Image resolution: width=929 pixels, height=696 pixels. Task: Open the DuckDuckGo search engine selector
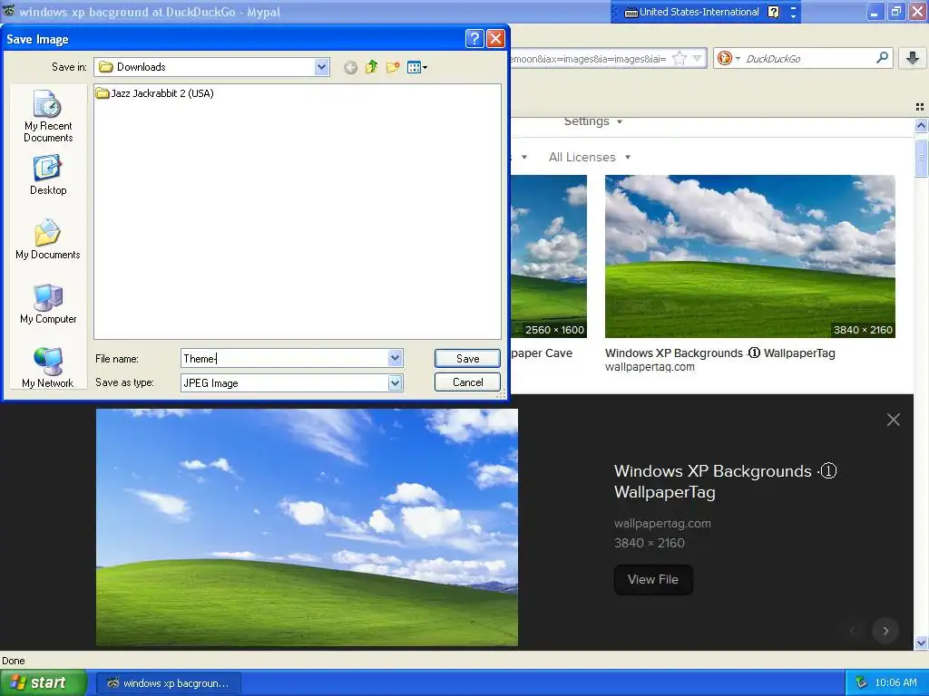729,58
